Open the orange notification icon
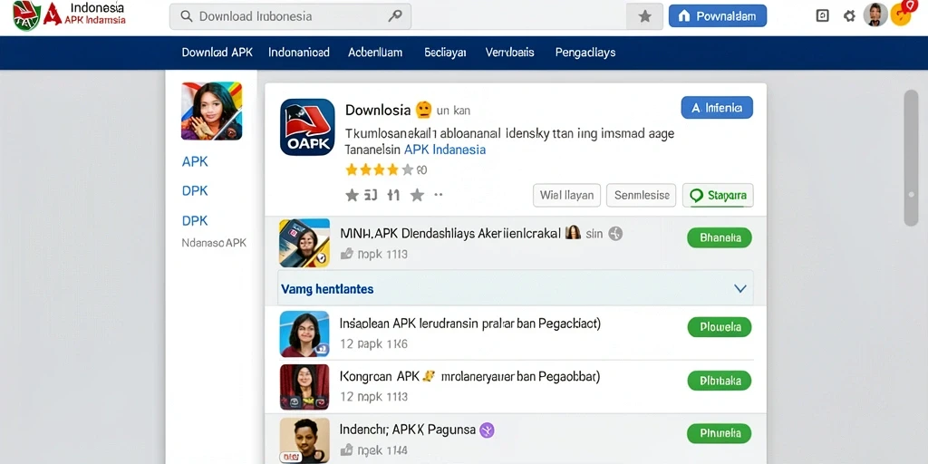This screenshot has width=928, height=464. coord(902,13)
